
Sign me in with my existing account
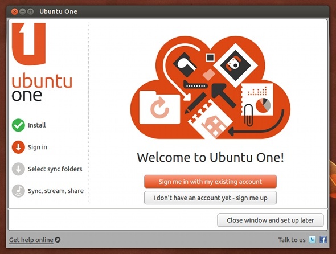tap(210, 182)
